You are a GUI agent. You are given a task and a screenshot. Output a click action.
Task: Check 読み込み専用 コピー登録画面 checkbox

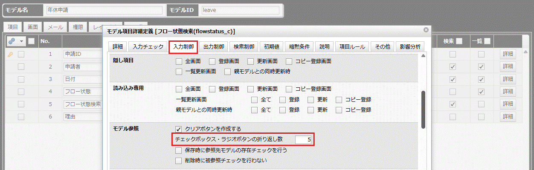(x=289, y=89)
